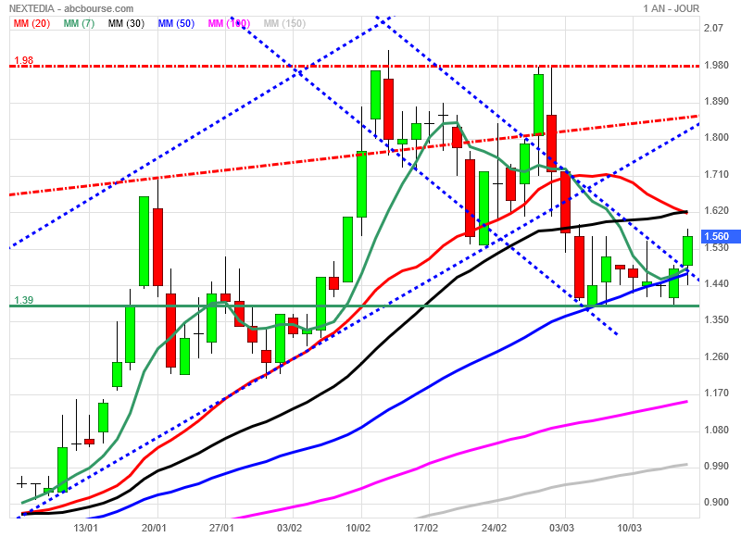Click the MM (20) legend label
The height and width of the screenshot is (537, 741).
coord(31,23)
